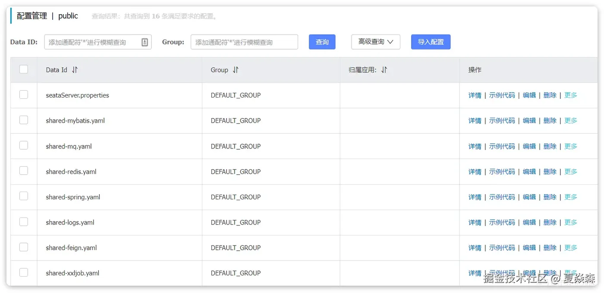
Task: Open 详情 for shared-mybatis.yaml
Action: pos(475,121)
